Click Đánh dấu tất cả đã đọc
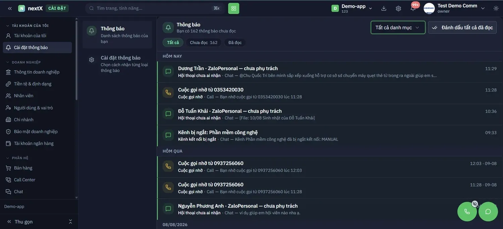The height and width of the screenshot is (229, 503). tap(462, 27)
